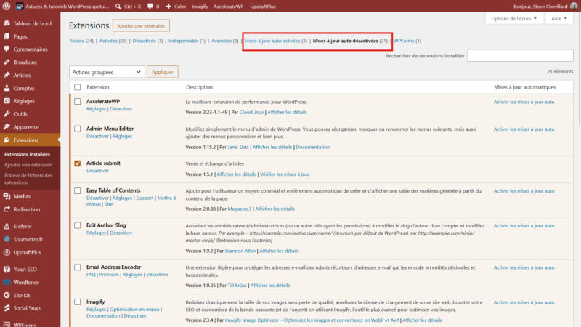This screenshot has height=327, width=581.
Task: Sort by Extension column header
Action: point(98,87)
